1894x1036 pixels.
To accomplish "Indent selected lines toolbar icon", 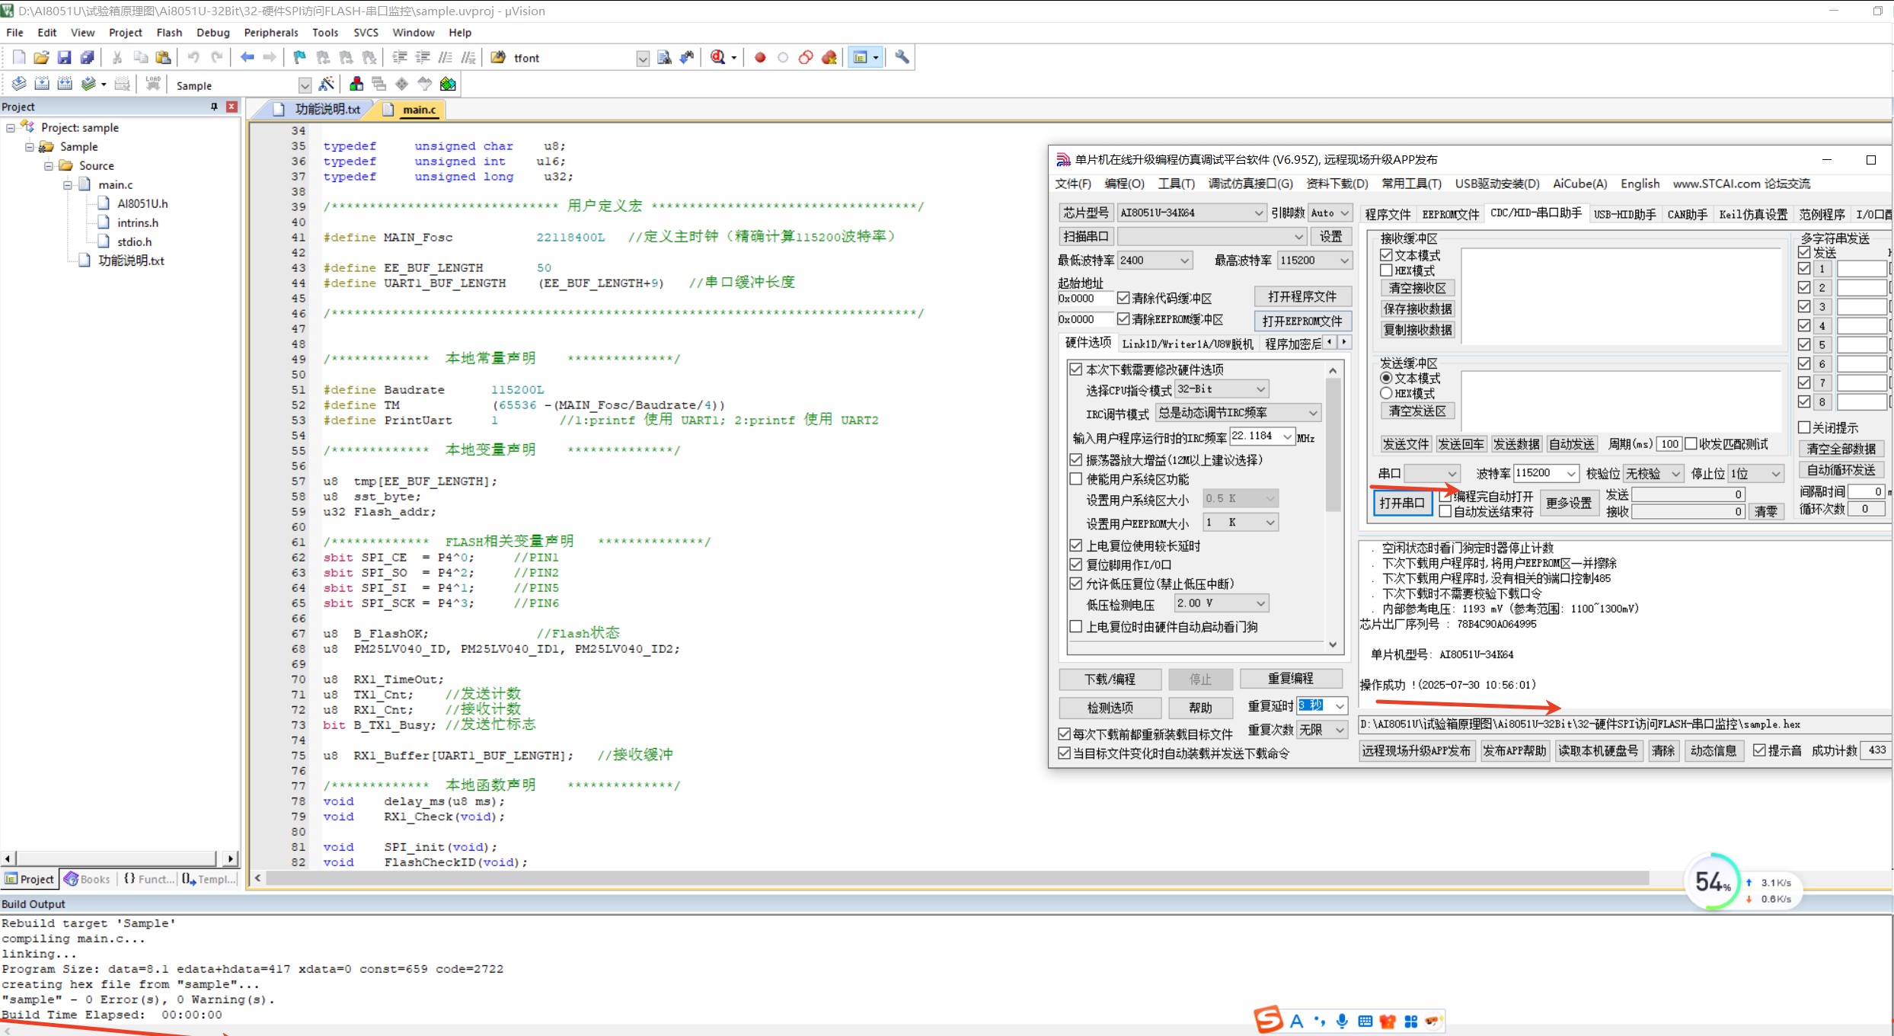I will (x=399, y=58).
